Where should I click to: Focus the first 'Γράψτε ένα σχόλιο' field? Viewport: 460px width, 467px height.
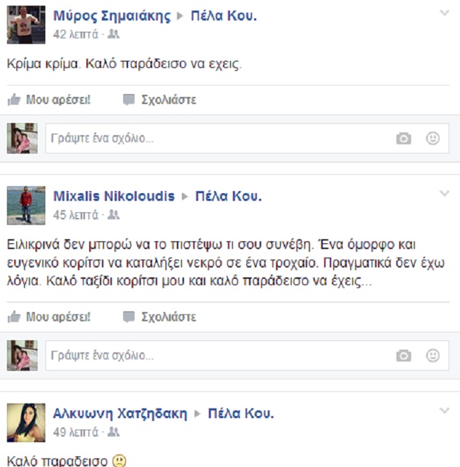pos(247,139)
